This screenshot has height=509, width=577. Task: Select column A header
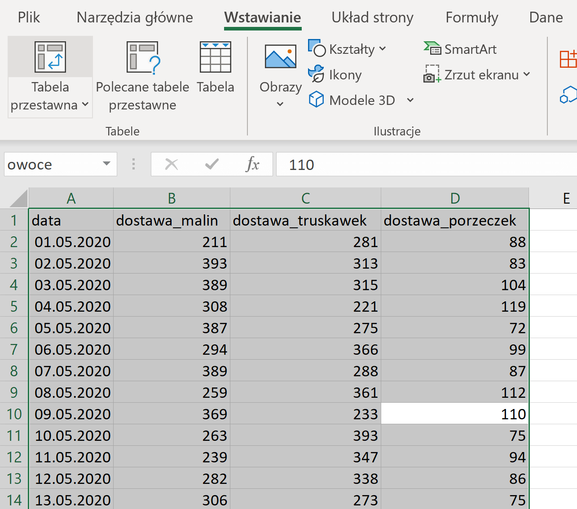(71, 198)
